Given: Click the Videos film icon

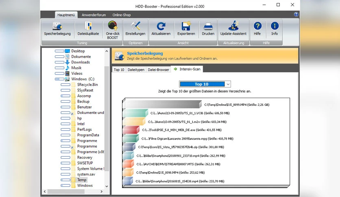Looking at the screenshot, I should [68, 74].
